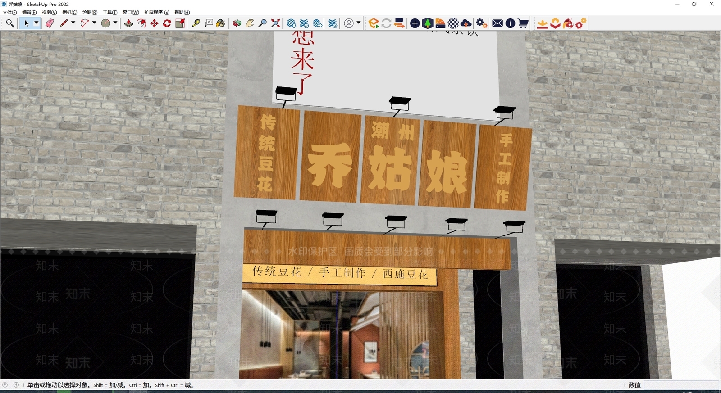Expand the user account dropdown arrow
The image size is (721, 393).
coord(359,23)
